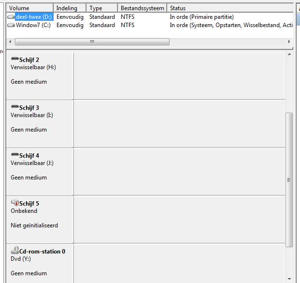Click the vertical scrollbar thumb of disk pane

pyautogui.click(x=289, y=180)
